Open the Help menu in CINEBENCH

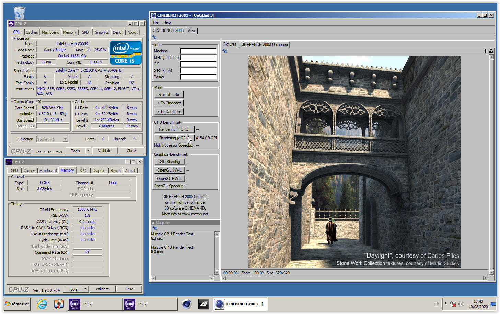coord(167,22)
